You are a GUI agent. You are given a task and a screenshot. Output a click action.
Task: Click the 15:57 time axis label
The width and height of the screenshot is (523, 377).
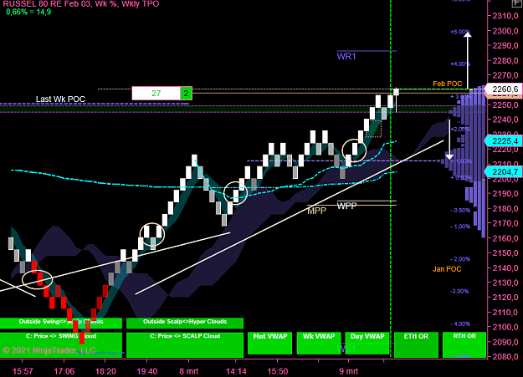pos(23,371)
